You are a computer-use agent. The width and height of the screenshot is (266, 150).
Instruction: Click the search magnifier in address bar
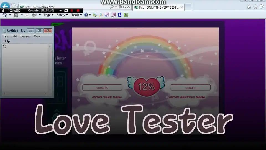pos(112,7)
